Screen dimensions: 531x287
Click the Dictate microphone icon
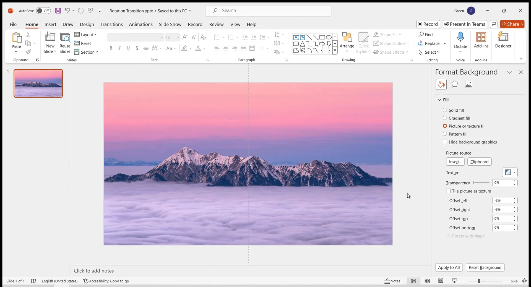pyautogui.click(x=460, y=37)
